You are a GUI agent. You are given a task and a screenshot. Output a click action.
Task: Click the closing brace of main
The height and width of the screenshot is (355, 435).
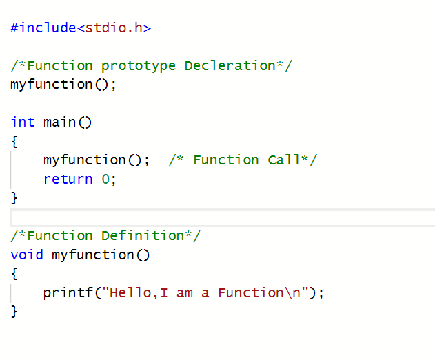pyautogui.click(x=14, y=198)
